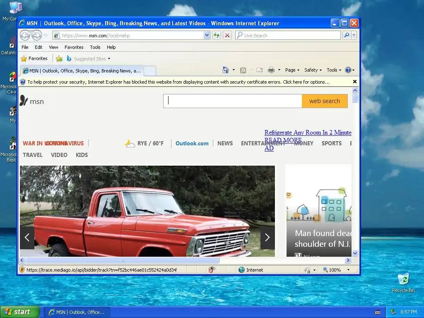Viewport: 424px width, 318px height.
Task: Open the Edit menu
Action: (39, 47)
